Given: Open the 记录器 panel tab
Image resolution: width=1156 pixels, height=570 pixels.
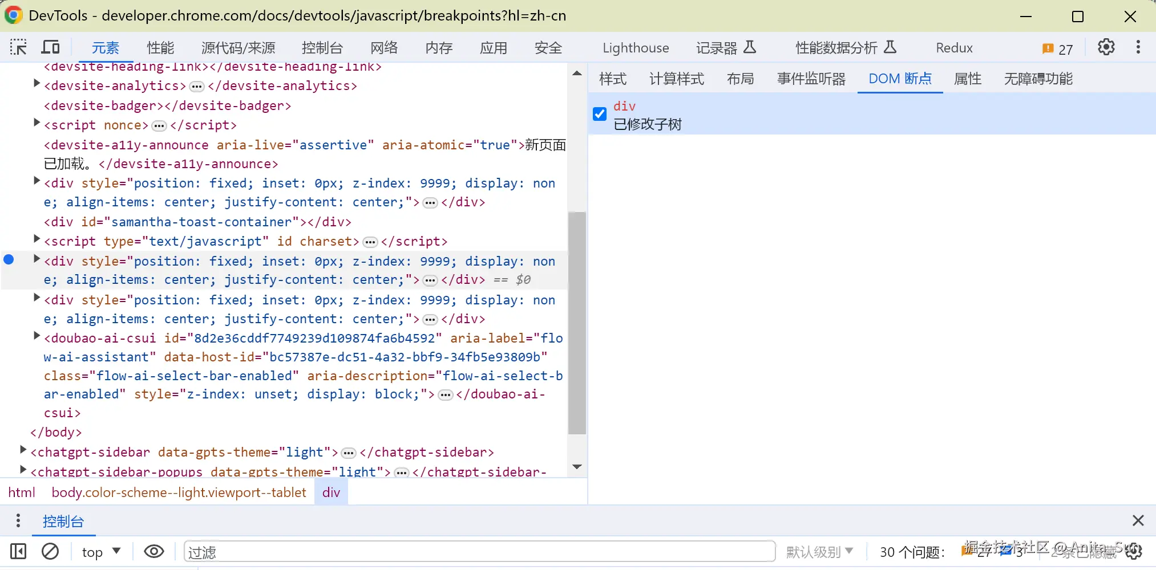Looking at the screenshot, I should coord(726,48).
